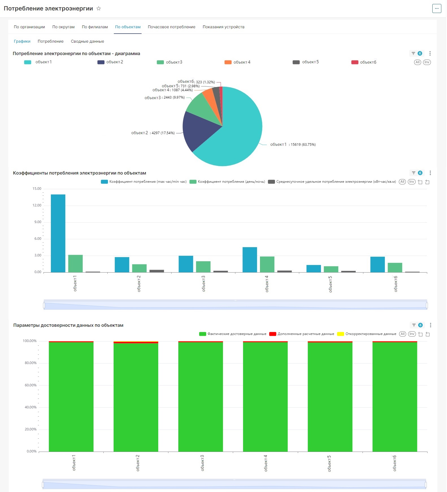Open the Показания устройств tab
Screen dimensions: 447x492
[x=224, y=27]
